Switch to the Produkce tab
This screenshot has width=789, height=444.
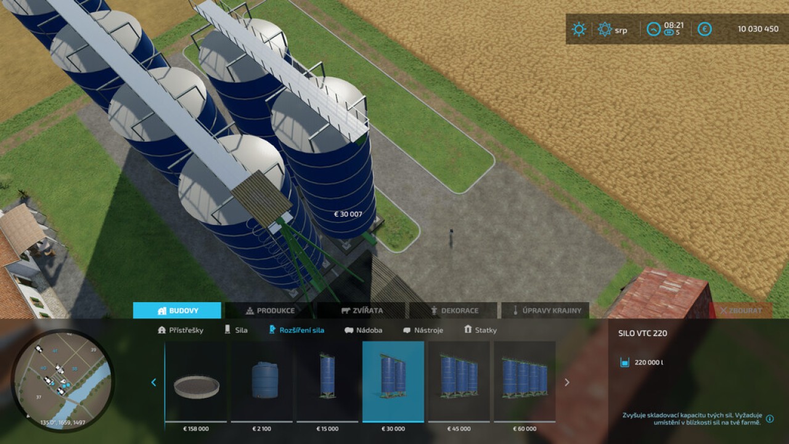click(269, 310)
